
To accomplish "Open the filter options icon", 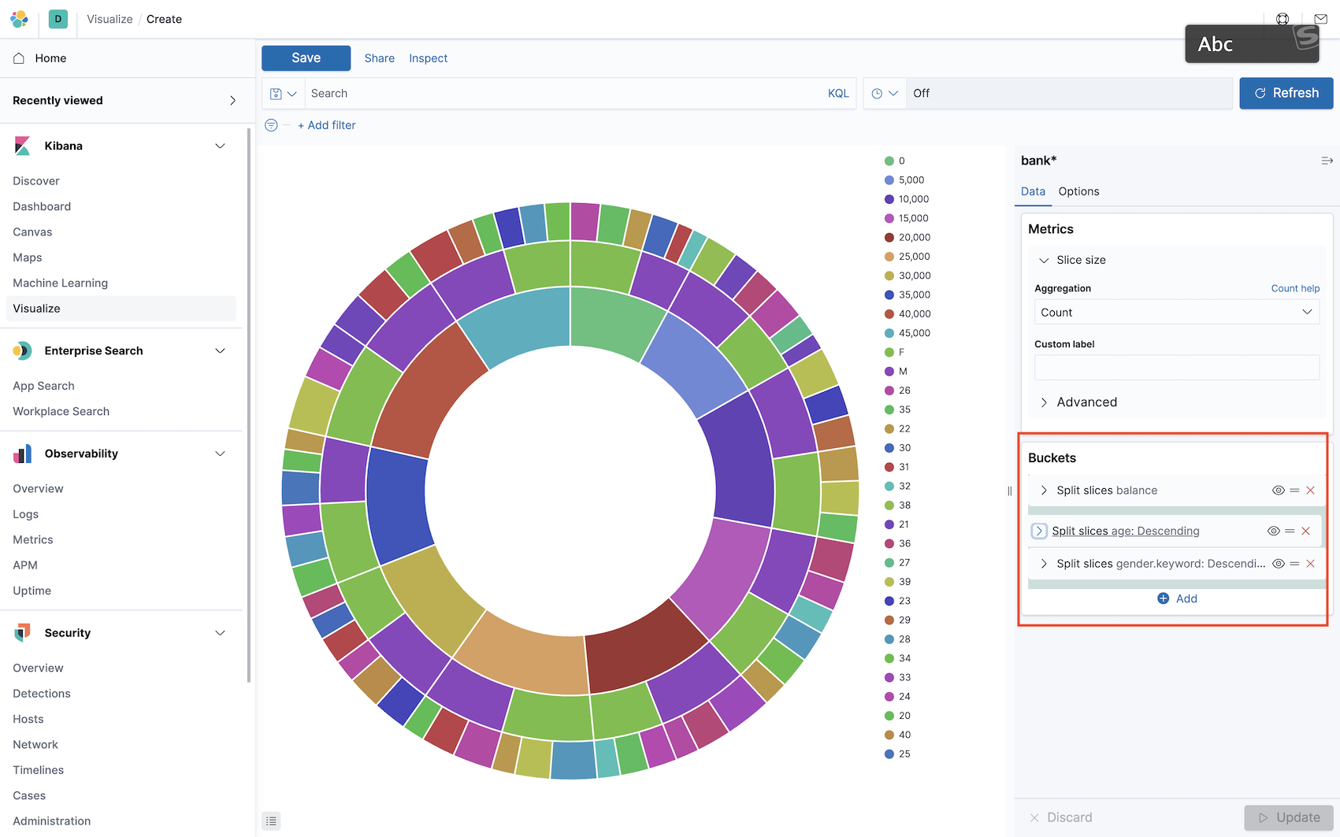I will [271, 125].
